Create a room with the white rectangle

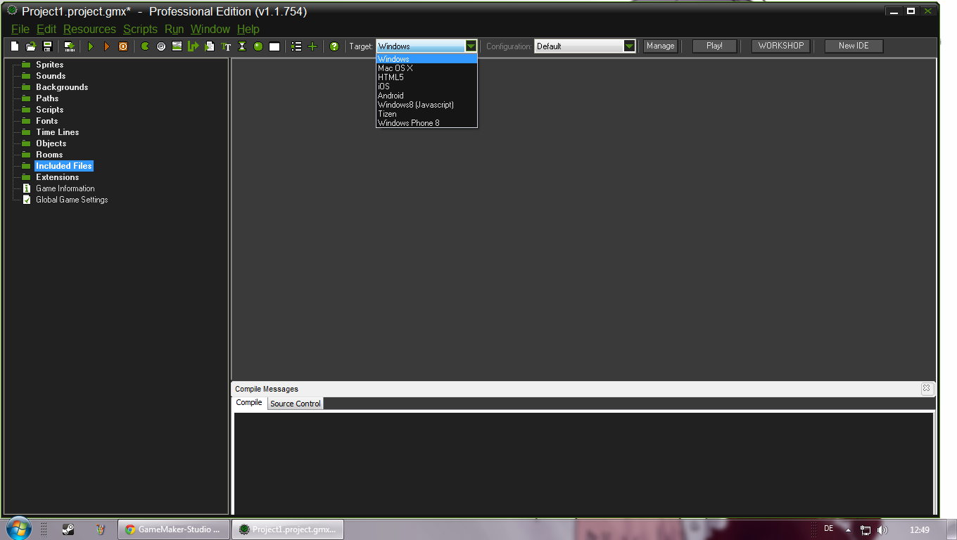(x=274, y=46)
